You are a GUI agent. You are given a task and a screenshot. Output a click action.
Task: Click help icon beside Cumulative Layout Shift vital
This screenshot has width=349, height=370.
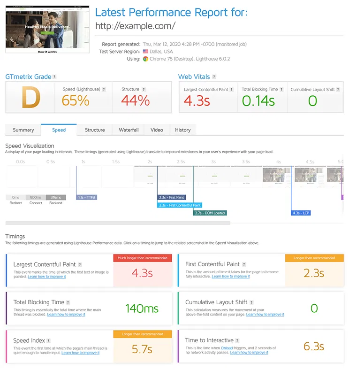click(338, 90)
